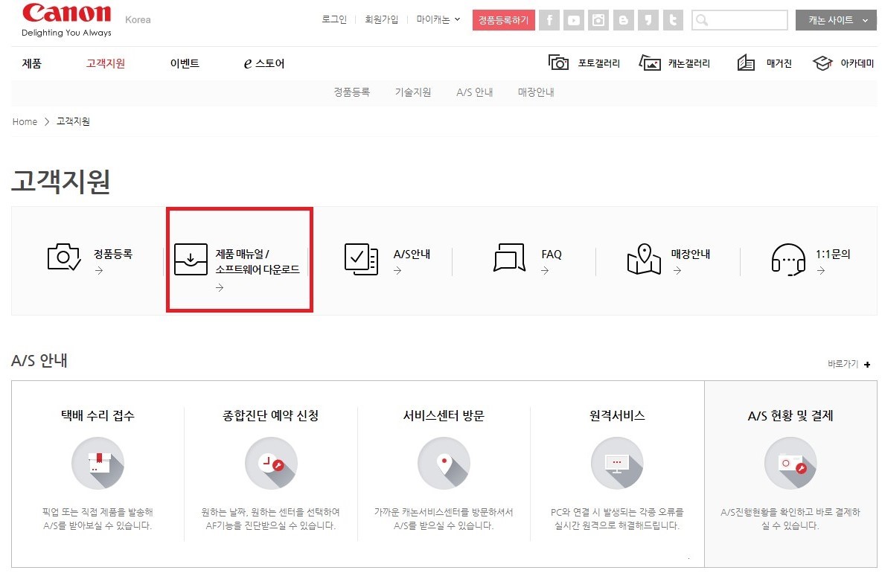Screen dimensions: 882x579
Task: Click the 매장안내 map pin icon
Action: [644, 260]
